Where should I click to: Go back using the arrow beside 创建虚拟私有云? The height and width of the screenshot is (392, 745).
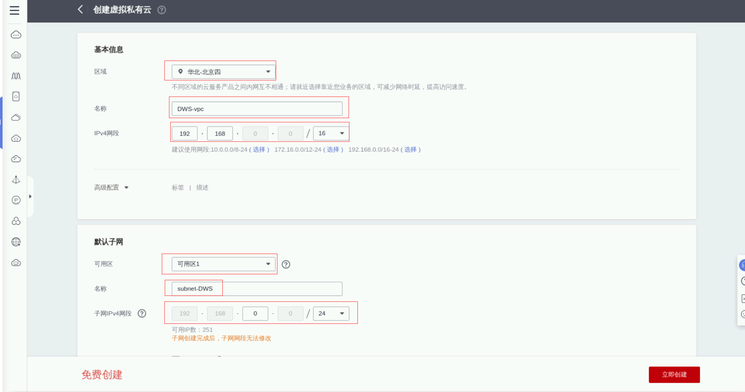pyautogui.click(x=80, y=9)
